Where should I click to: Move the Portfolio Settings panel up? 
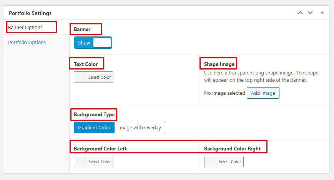(x=300, y=13)
